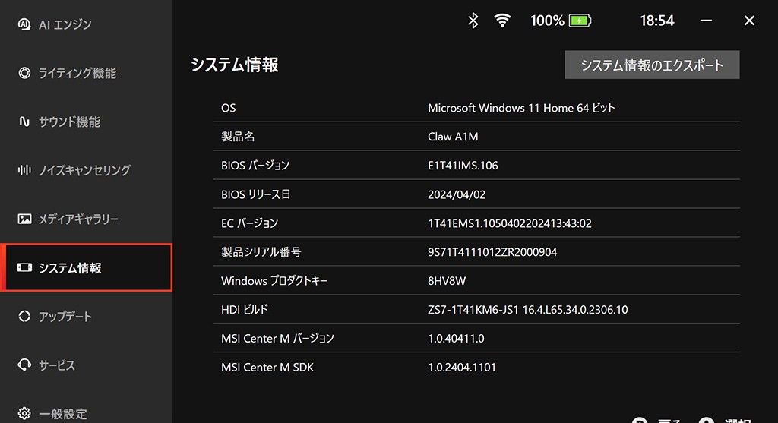Click the Windows プロダクトキー label

[x=274, y=281]
